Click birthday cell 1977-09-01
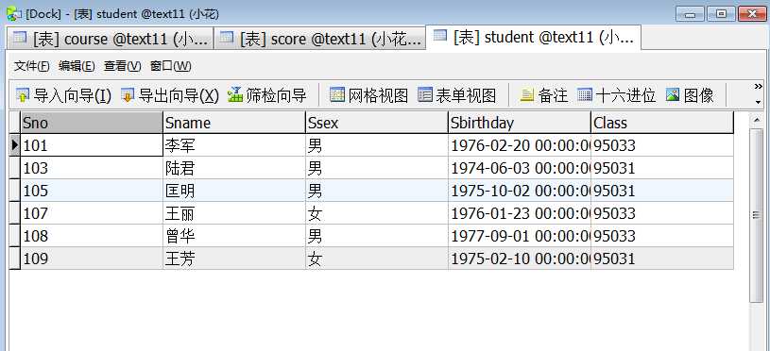The width and height of the screenshot is (770, 351). (x=520, y=236)
